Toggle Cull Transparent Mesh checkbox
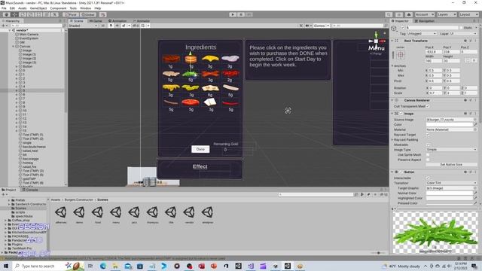482x271 pixels. pos(428,106)
